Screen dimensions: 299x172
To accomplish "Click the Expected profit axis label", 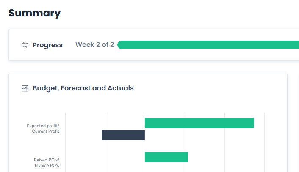I will tap(43, 126).
